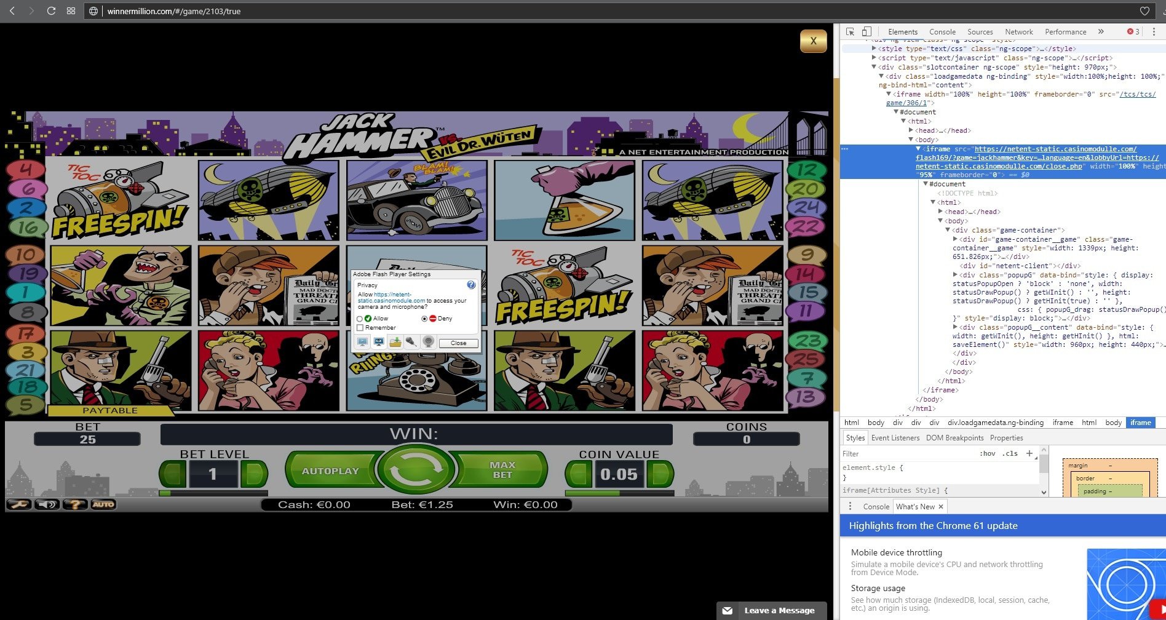The height and width of the screenshot is (620, 1166).
Task: Switch to Sources DevTools tab
Action: tap(980, 32)
